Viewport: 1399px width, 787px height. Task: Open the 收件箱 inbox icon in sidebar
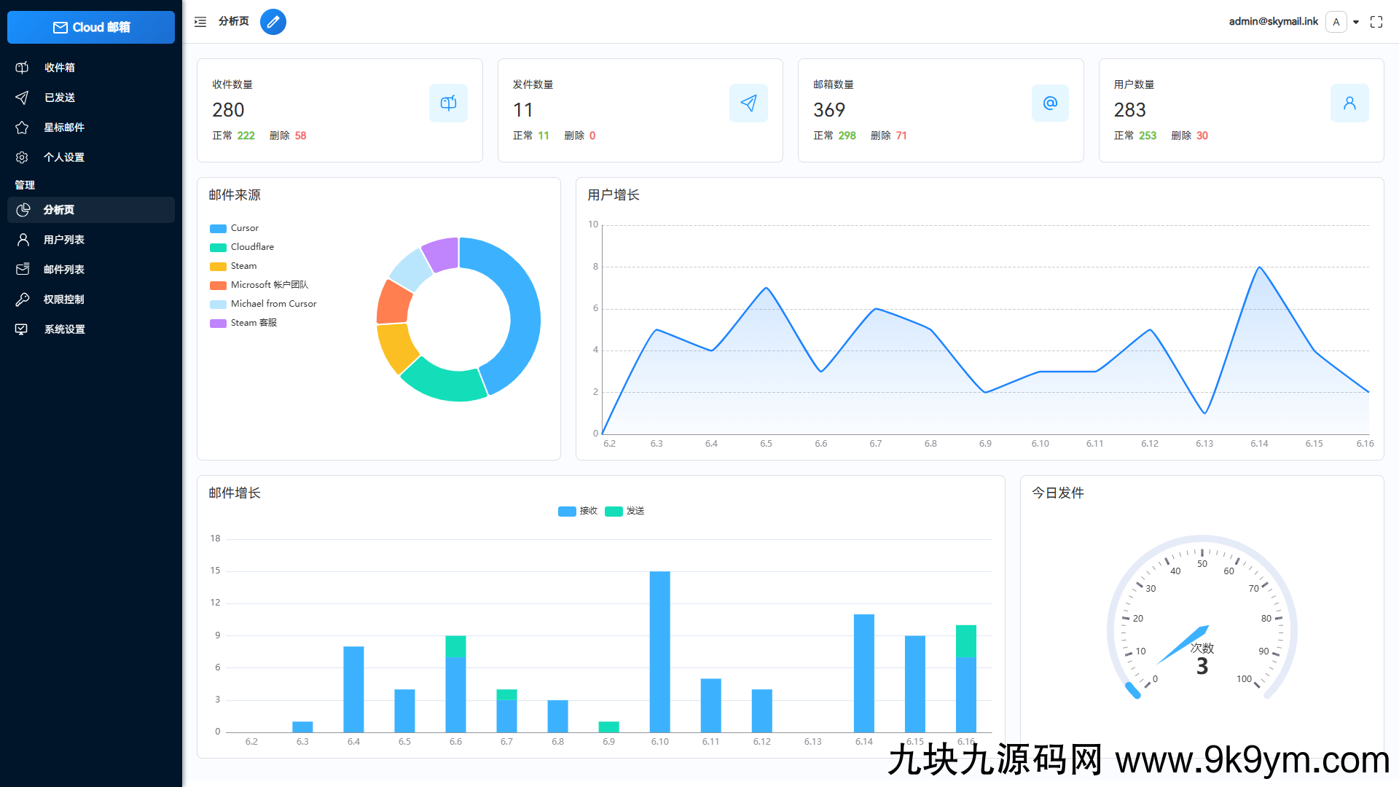[22, 67]
